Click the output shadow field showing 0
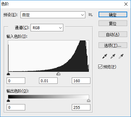Screen dimensions: 131x117 coord(16,107)
